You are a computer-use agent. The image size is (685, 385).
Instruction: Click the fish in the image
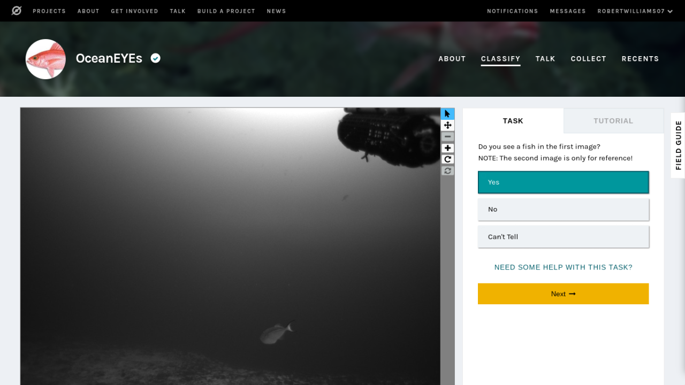277,333
